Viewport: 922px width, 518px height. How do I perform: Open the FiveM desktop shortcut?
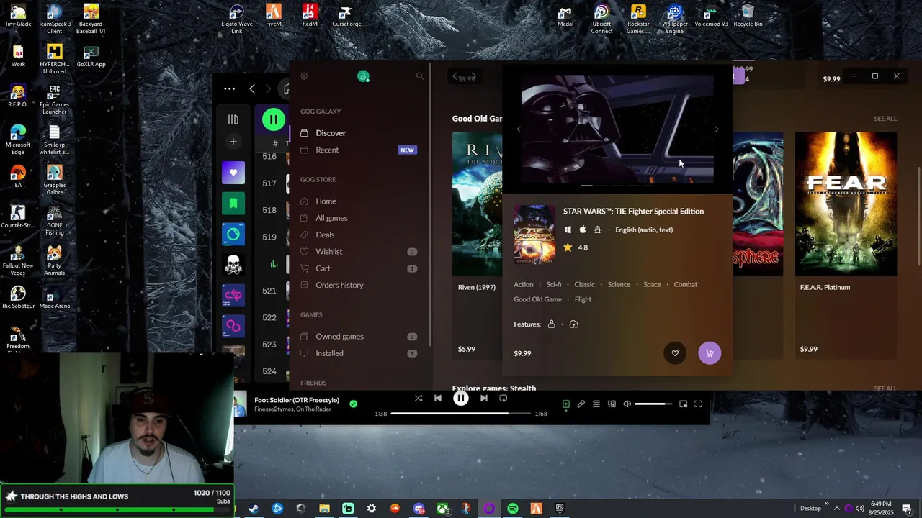coord(274,17)
